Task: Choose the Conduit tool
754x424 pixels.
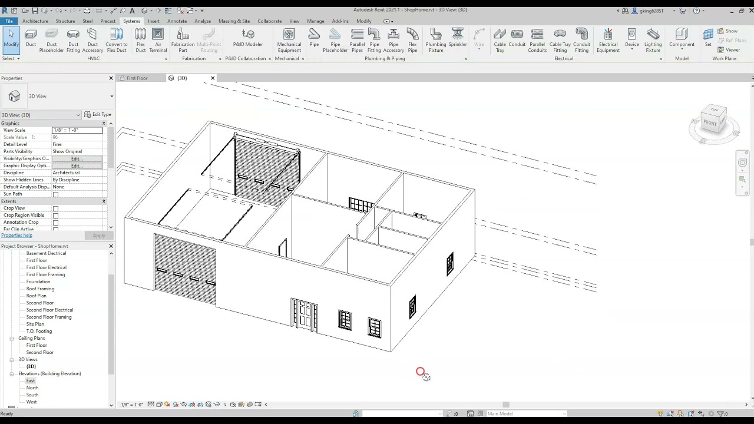Action: (x=517, y=38)
